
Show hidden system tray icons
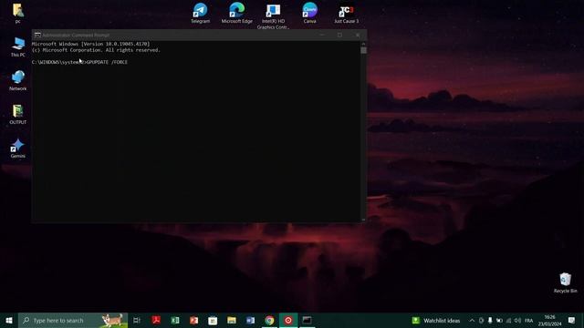tap(472, 320)
